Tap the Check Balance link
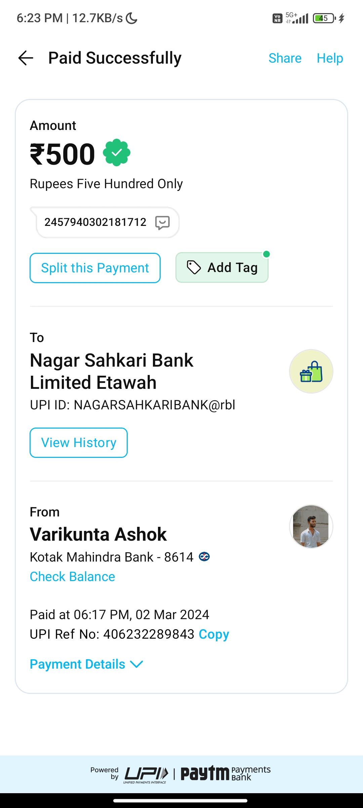Screen dimensions: 363x808 click(72, 577)
